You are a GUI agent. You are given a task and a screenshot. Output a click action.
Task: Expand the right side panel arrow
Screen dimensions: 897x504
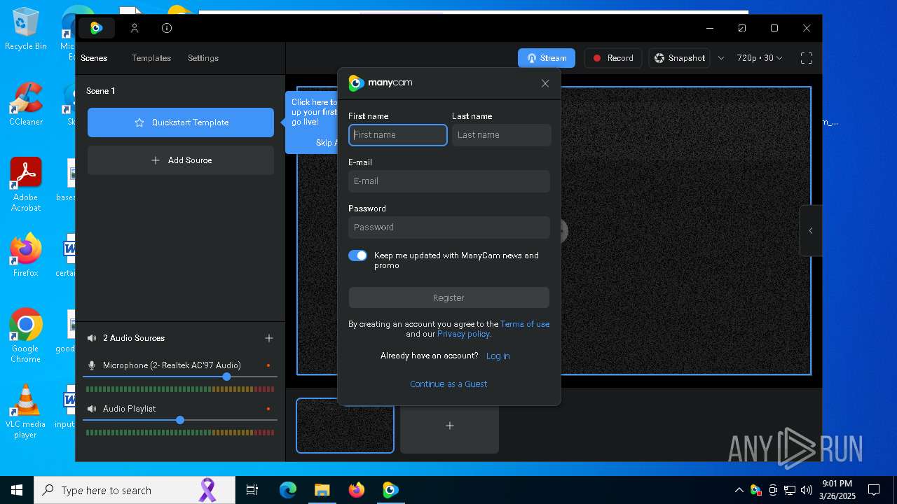[811, 230]
